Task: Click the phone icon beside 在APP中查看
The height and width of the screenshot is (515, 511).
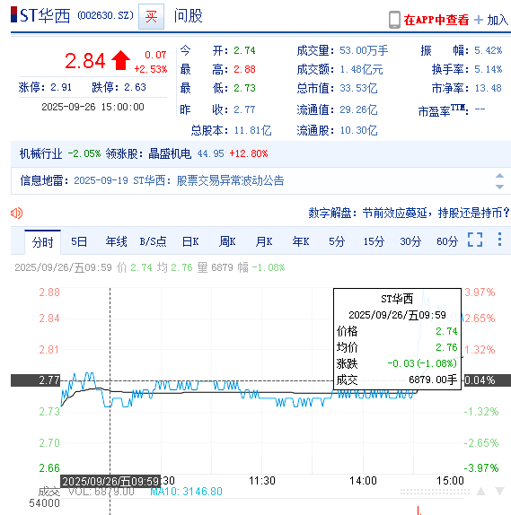Action: point(394,20)
